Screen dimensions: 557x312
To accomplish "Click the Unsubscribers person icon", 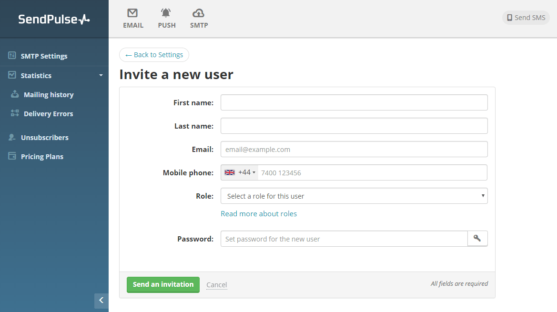I will coord(12,137).
